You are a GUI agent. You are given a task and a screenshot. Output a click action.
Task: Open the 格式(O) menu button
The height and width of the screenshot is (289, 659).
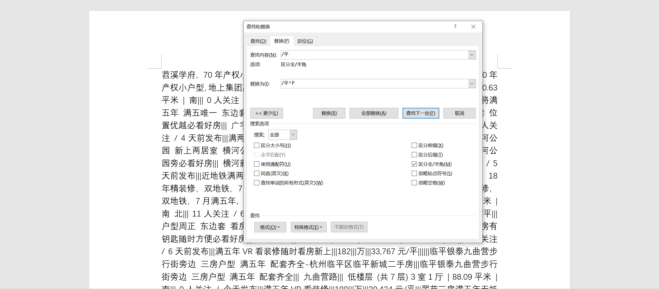(270, 227)
